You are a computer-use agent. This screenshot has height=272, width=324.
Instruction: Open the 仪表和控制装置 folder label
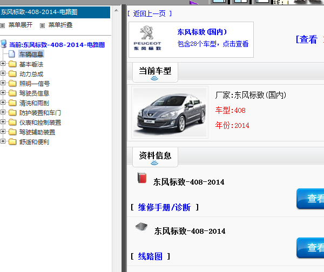tap(40, 123)
